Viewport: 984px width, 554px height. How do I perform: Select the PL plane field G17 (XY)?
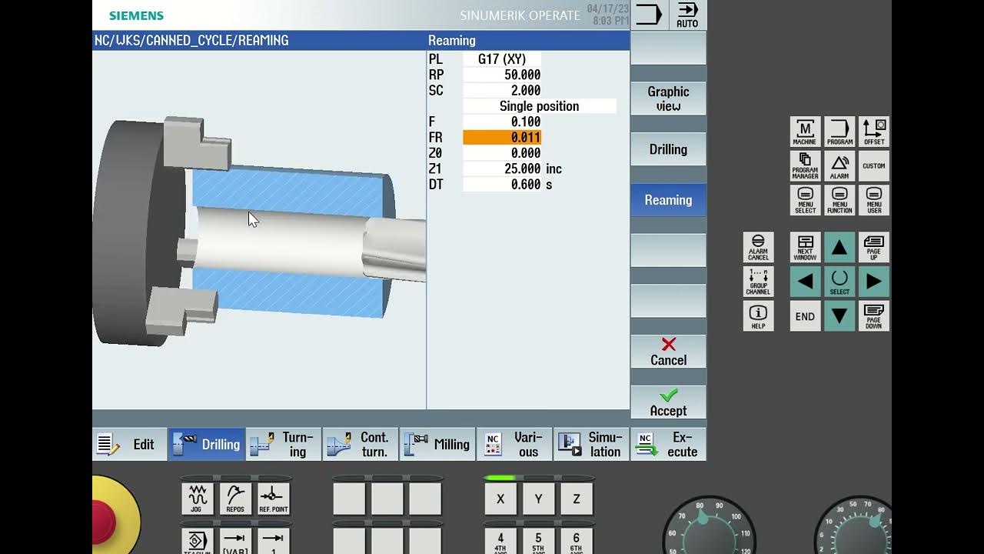(x=502, y=59)
